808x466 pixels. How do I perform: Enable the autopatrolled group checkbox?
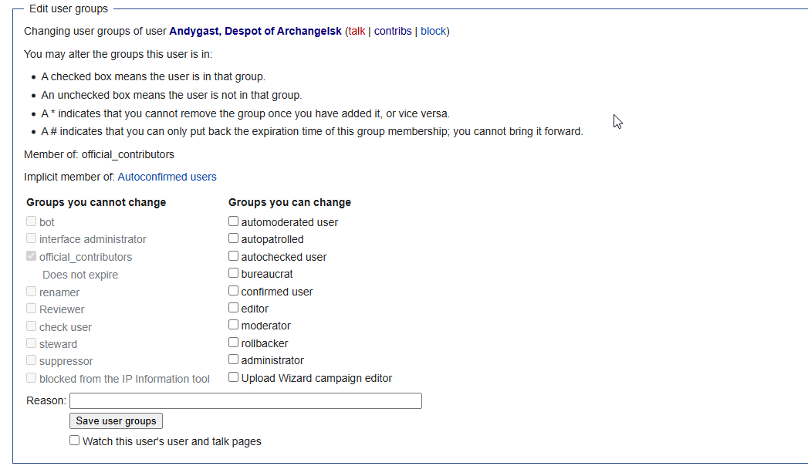[x=233, y=239]
